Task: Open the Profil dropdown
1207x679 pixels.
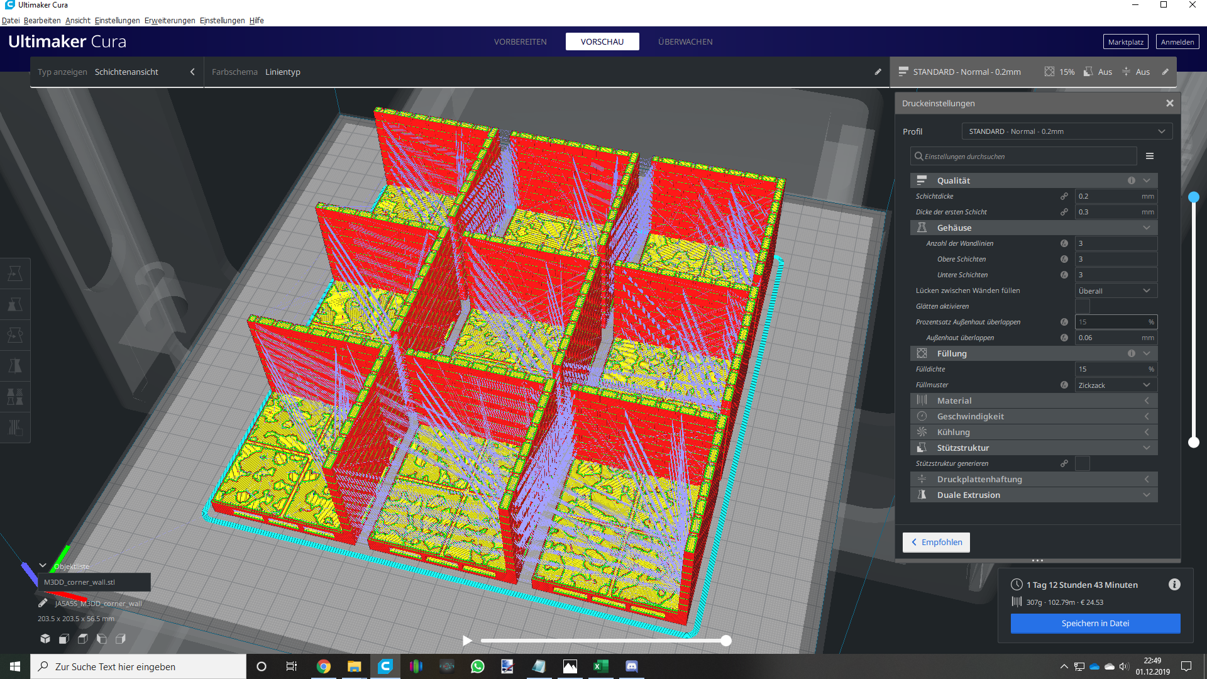Action: pos(1067,131)
